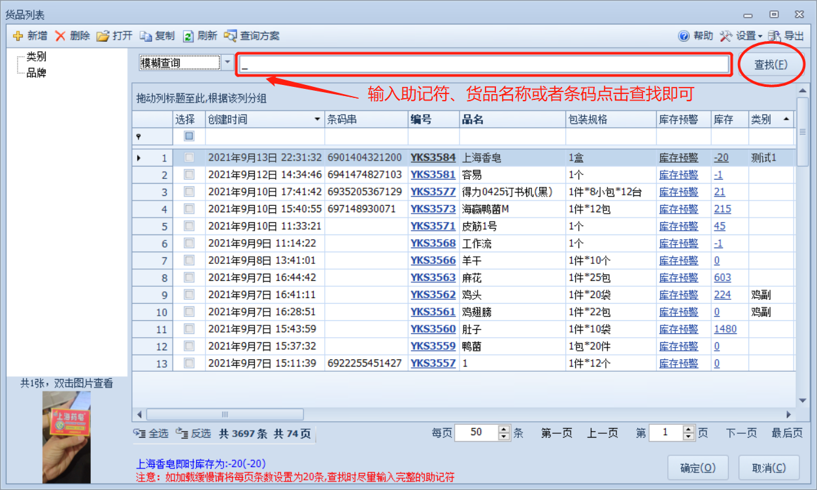The width and height of the screenshot is (817, 490).
Task: Sort by the 编号 column header
Action: coord(434,120)
